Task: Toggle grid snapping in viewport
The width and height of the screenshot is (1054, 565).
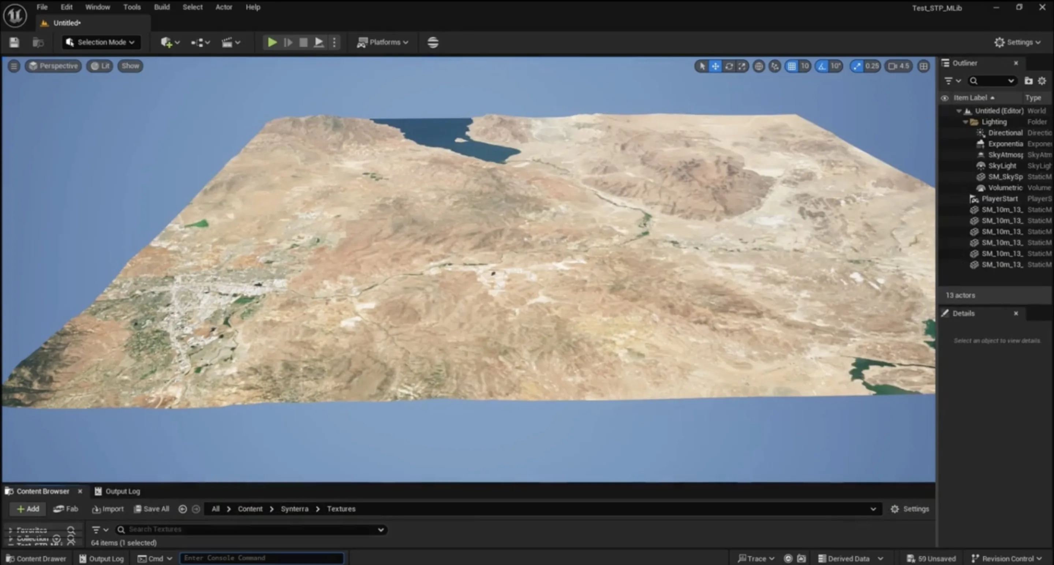Action: coord(792,66)
